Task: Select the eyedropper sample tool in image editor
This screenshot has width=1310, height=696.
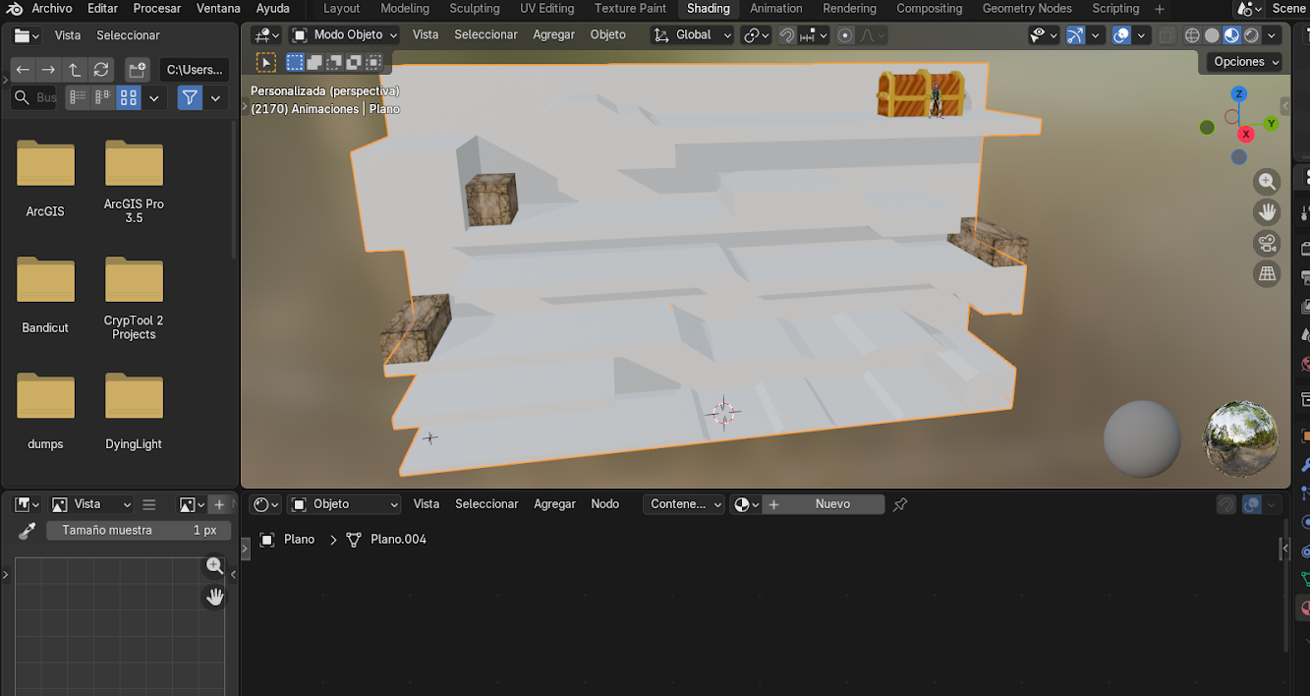Action: pos(27,531)
